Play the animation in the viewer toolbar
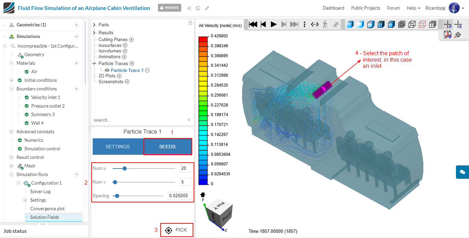This screenshot has height=238, width=469. pos(274,24)
